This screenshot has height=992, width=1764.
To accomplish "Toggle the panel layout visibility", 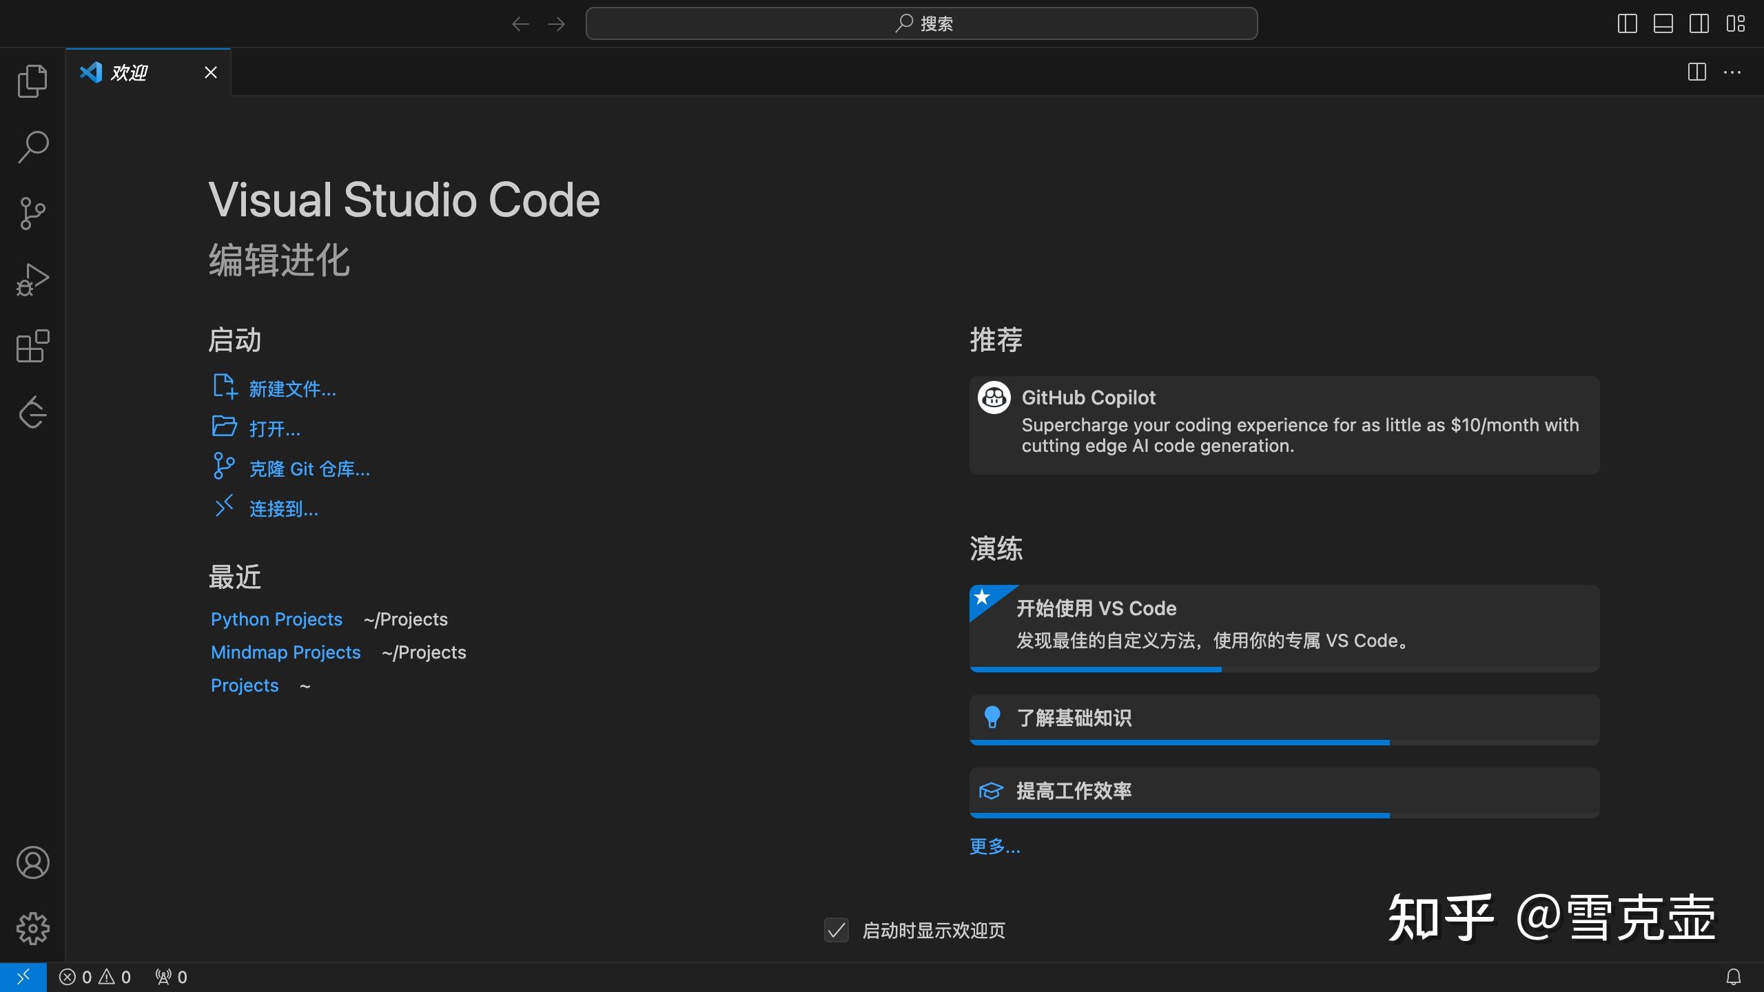I will pyautogui.click(x=1663, y=23).
